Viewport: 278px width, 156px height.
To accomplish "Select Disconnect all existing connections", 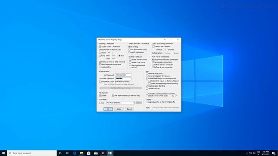I will point(153,60).
